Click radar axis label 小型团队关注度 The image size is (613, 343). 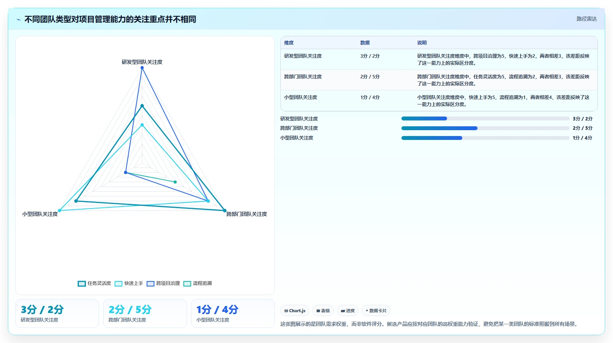40,214
